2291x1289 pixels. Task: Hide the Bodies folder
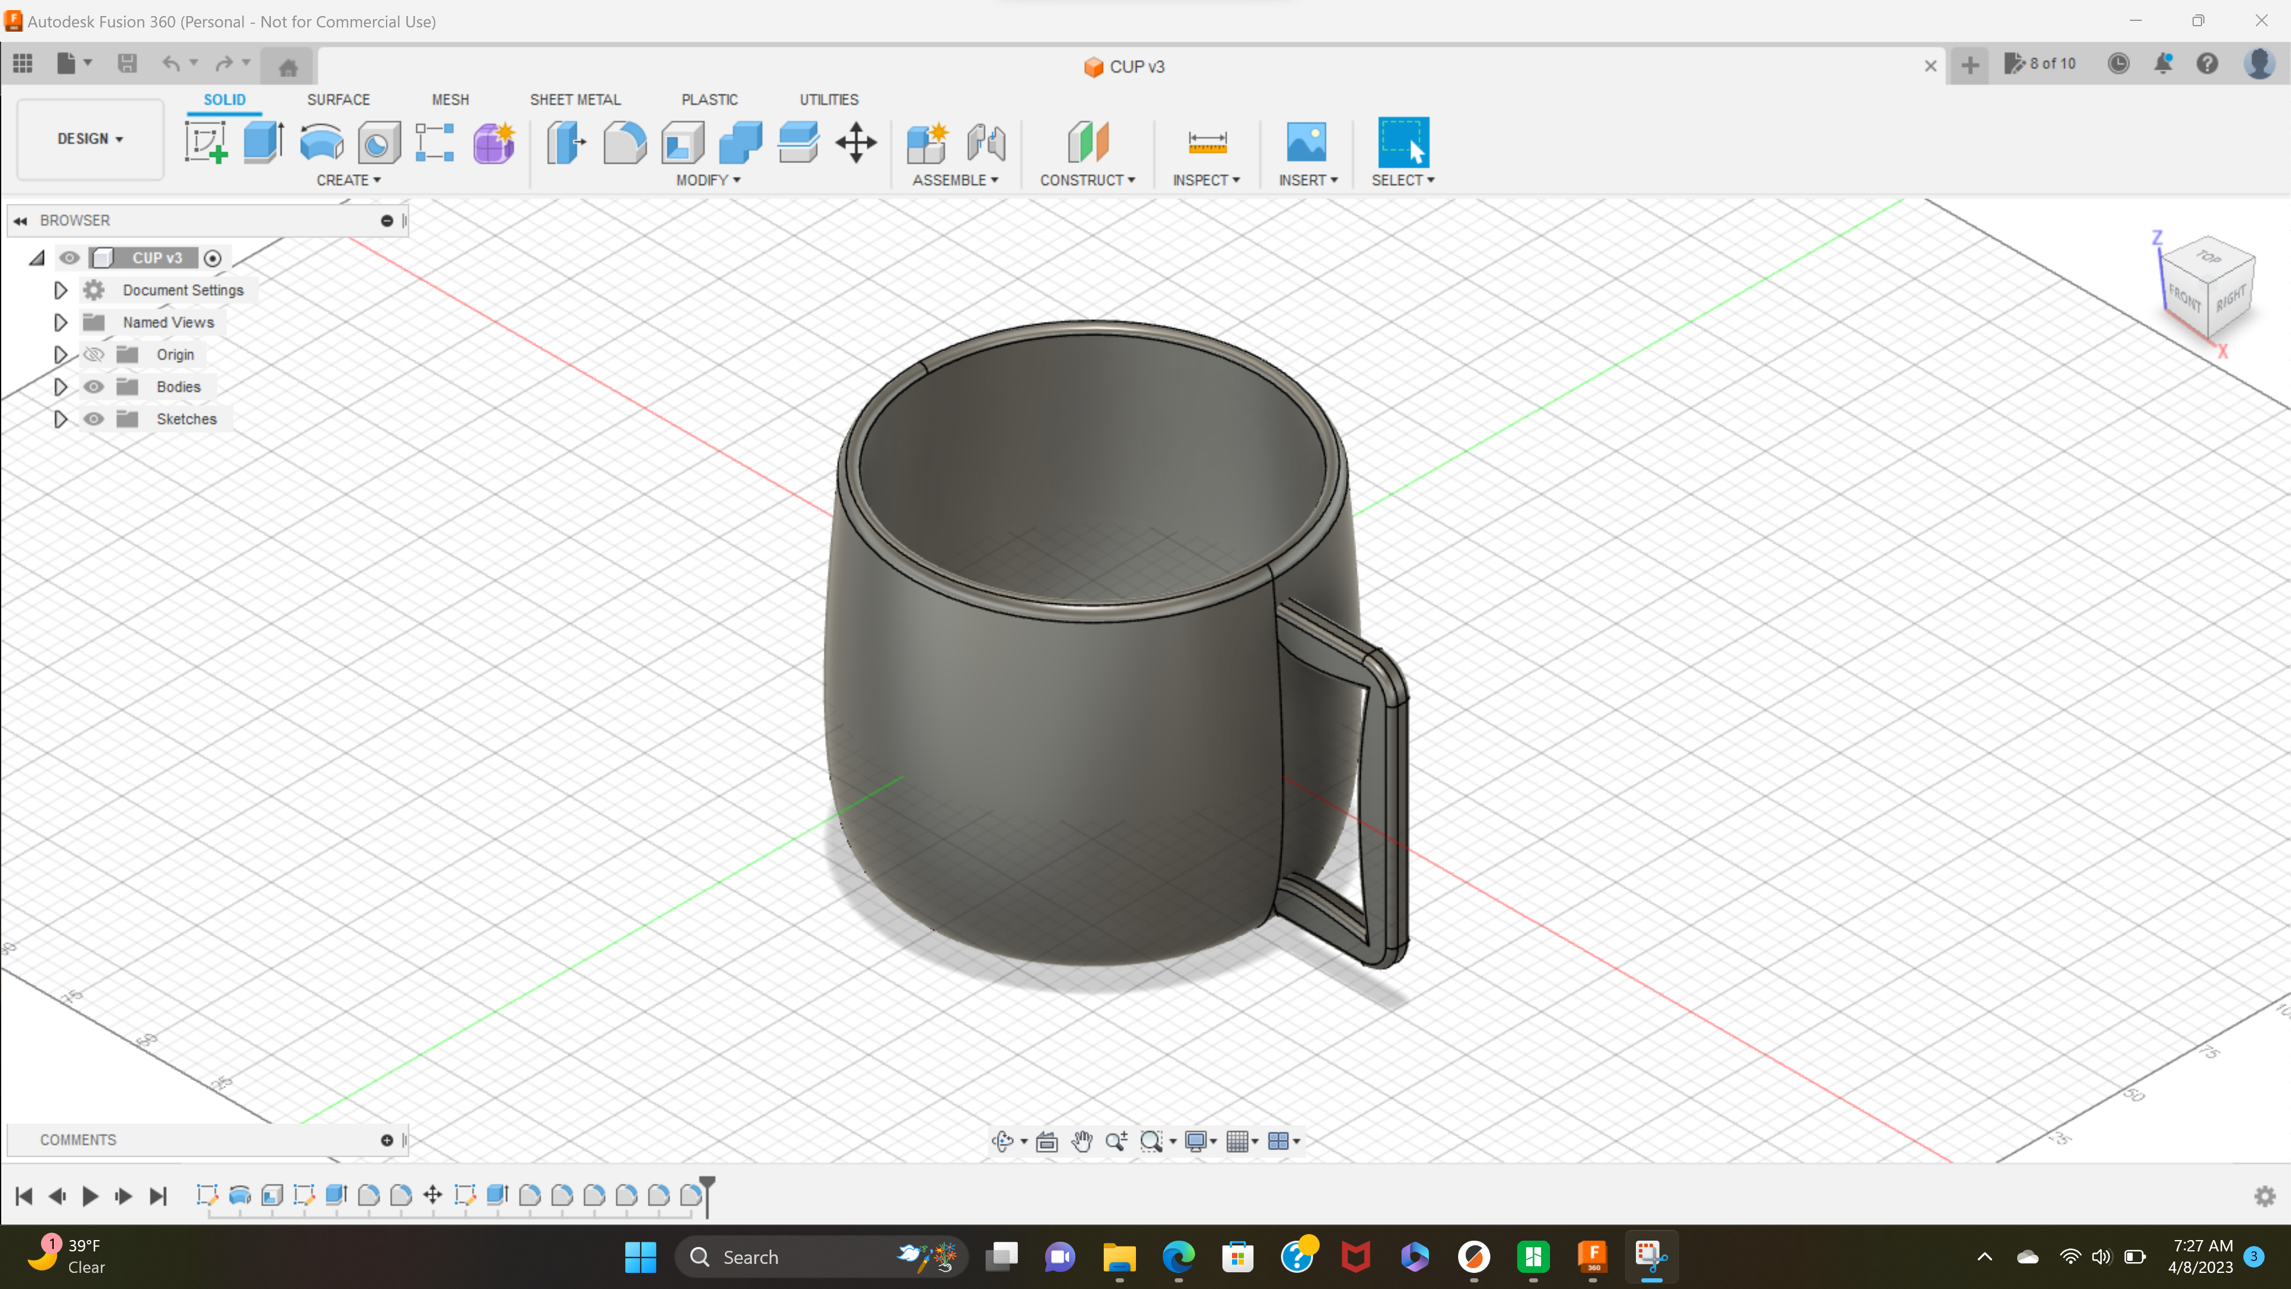pos(94,387)
